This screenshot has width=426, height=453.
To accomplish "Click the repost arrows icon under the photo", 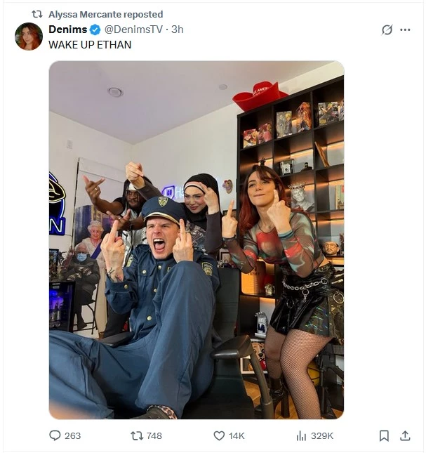I will pos(137,435).
